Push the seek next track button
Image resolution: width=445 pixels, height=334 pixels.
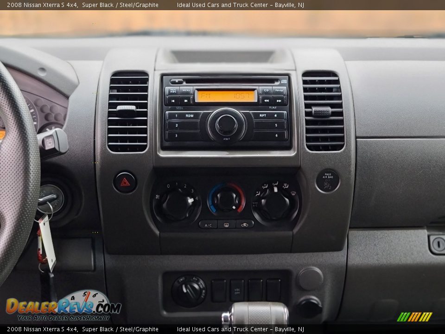(x=186, y=101)
